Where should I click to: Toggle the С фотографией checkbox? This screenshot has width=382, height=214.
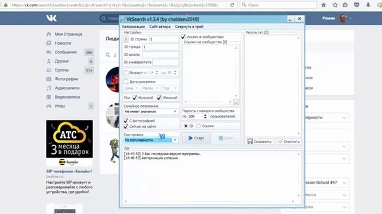(x=126, y=120)
